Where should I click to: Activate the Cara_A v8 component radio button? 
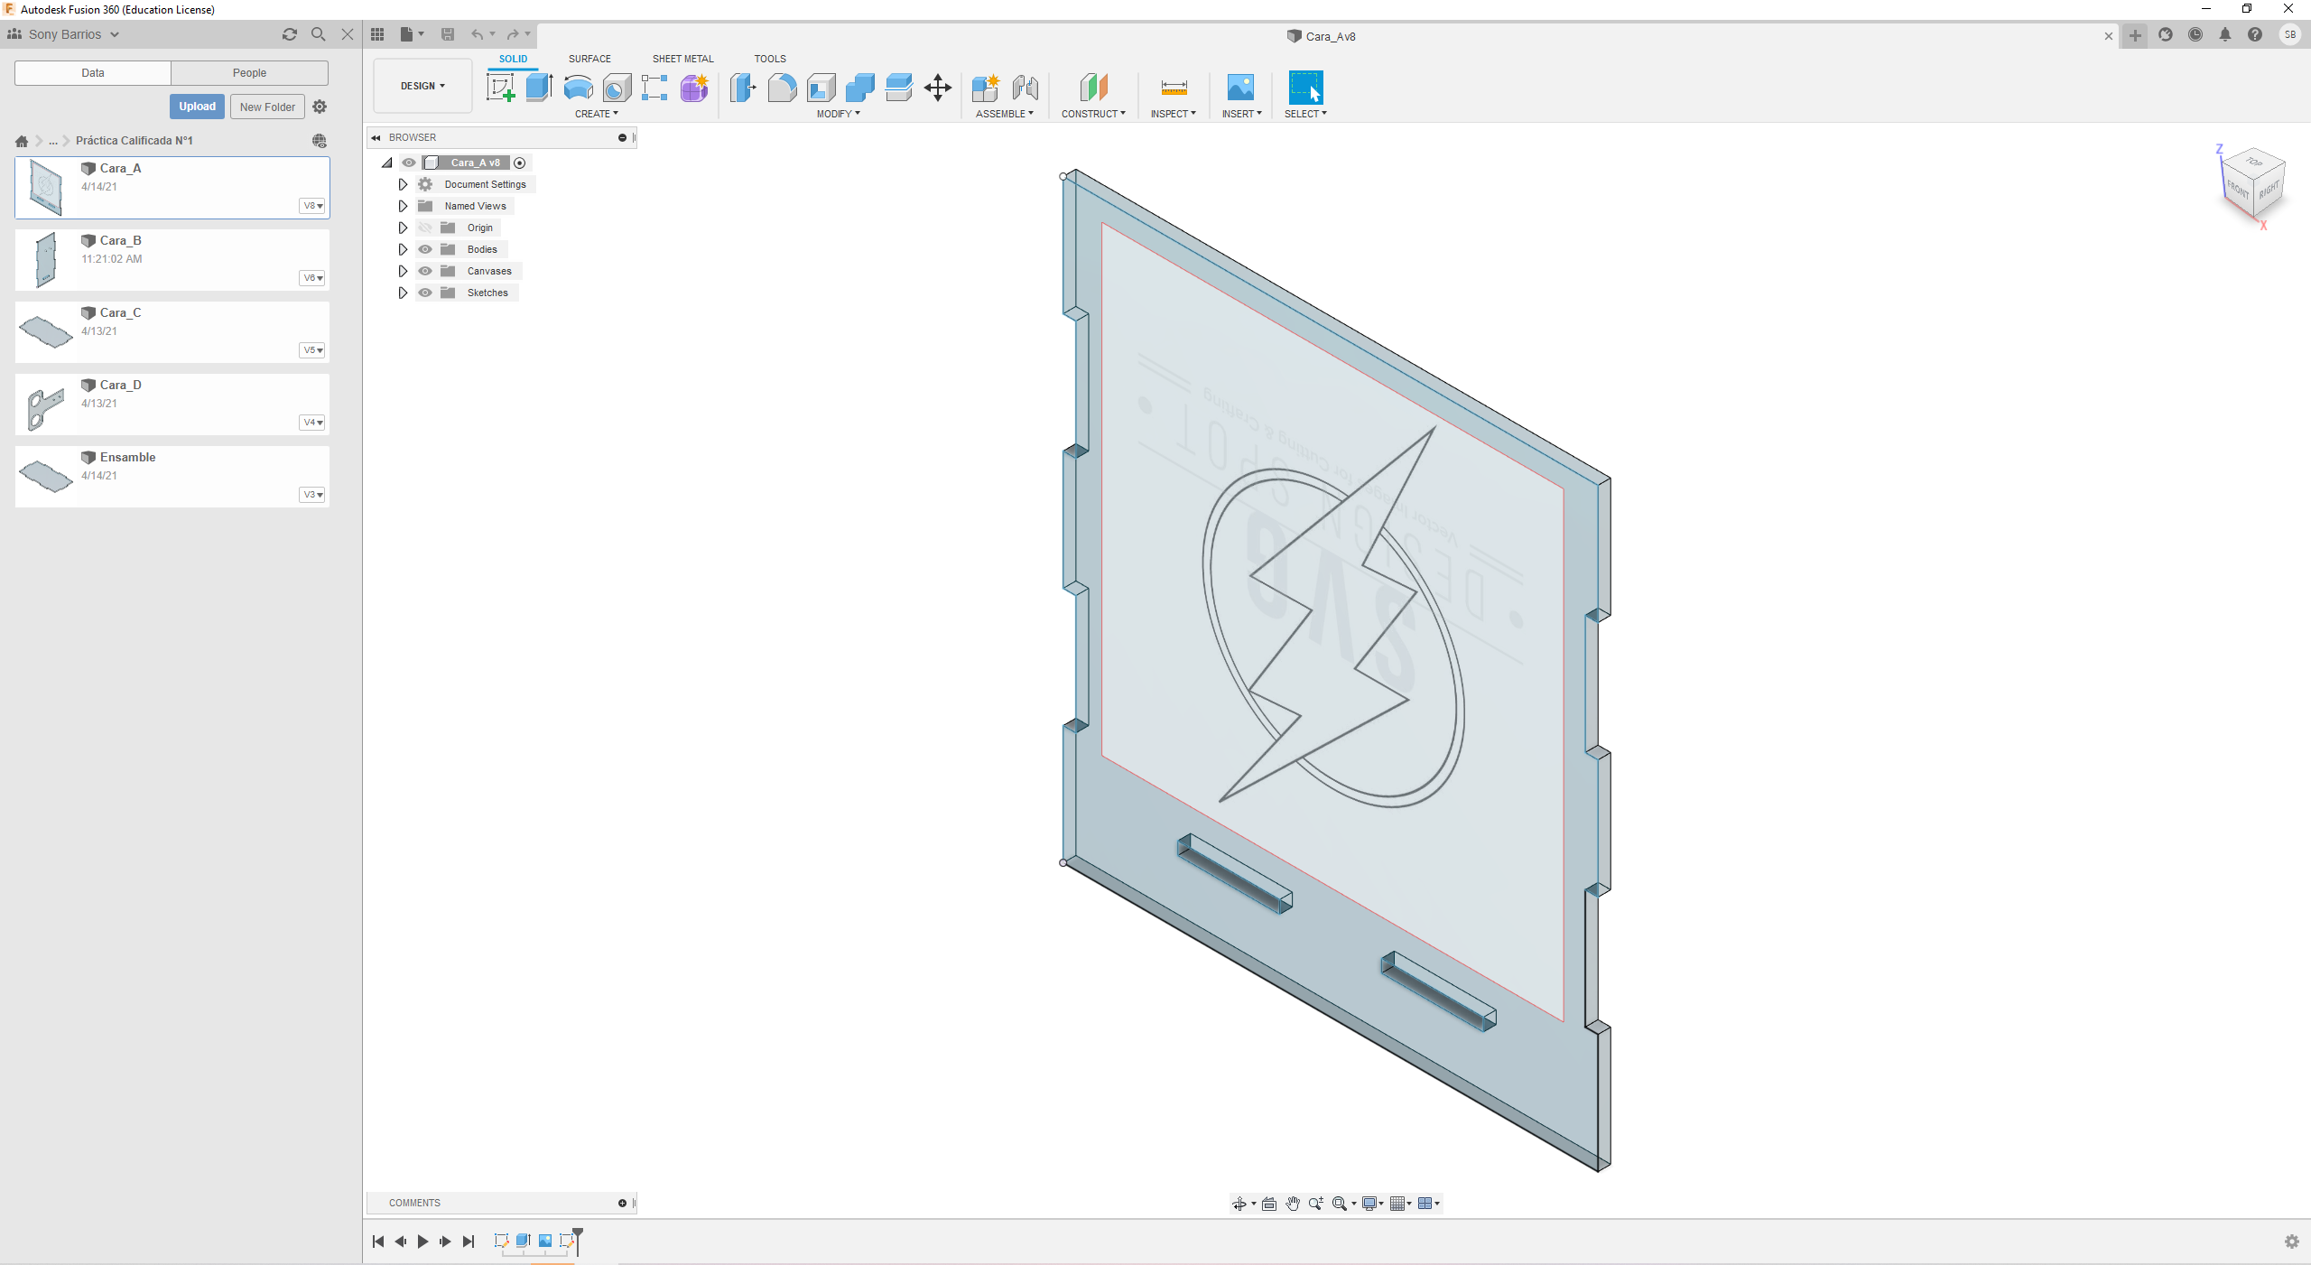click(x=519, y=163)
